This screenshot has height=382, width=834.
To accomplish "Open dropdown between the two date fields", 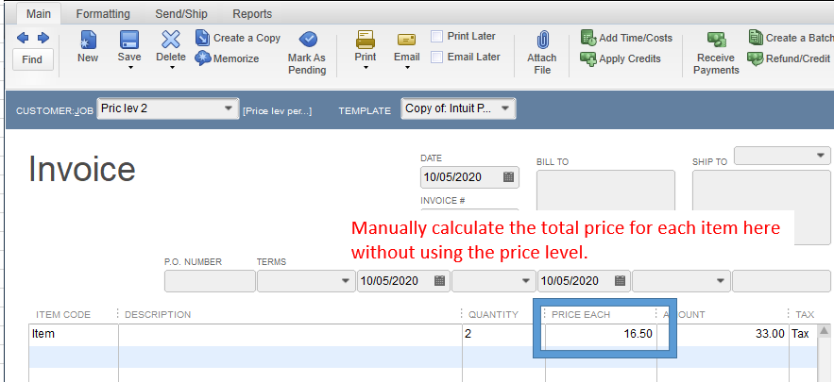I will 526,281.
